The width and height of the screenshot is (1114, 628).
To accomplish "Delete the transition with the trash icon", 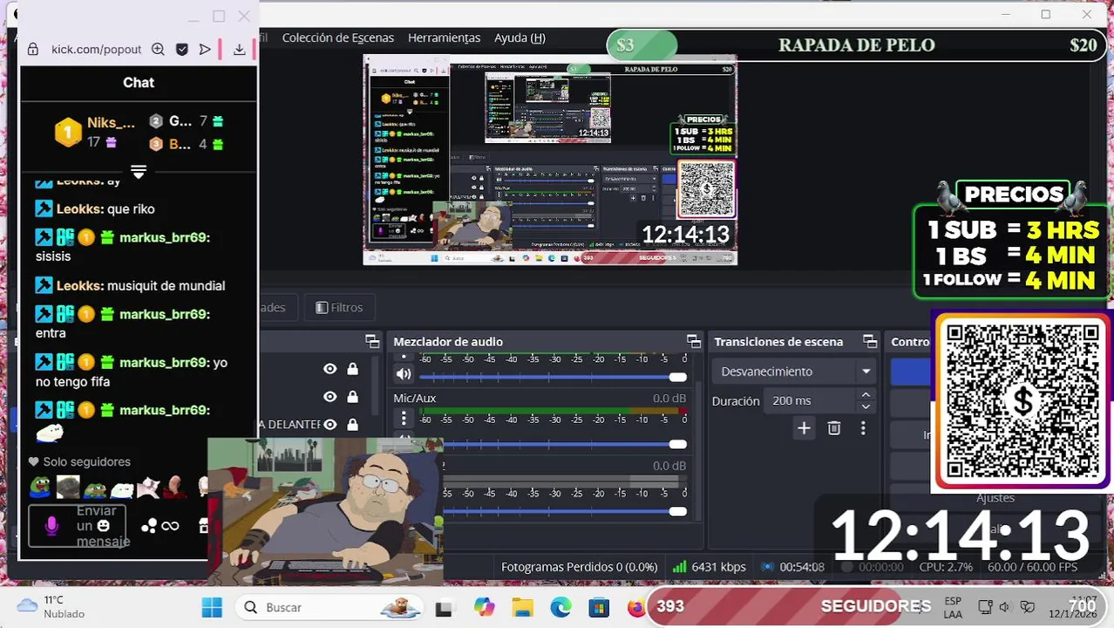I will pos(834,428).
